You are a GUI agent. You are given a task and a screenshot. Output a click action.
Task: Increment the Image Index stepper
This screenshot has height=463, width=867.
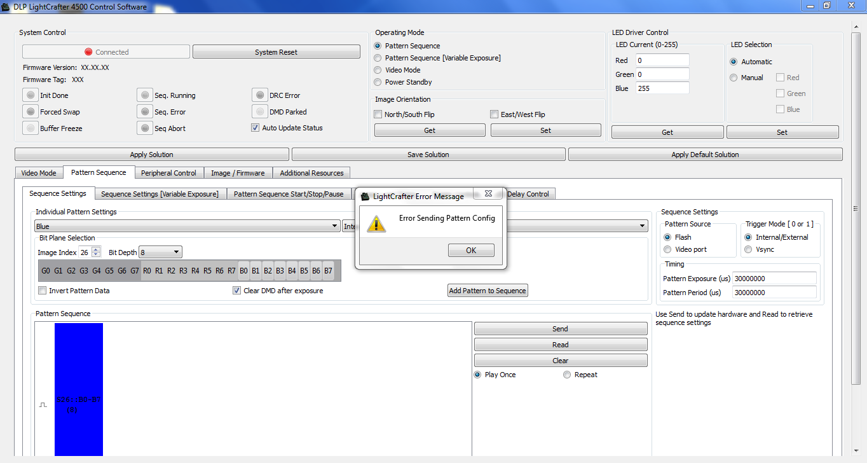[96, 250]
